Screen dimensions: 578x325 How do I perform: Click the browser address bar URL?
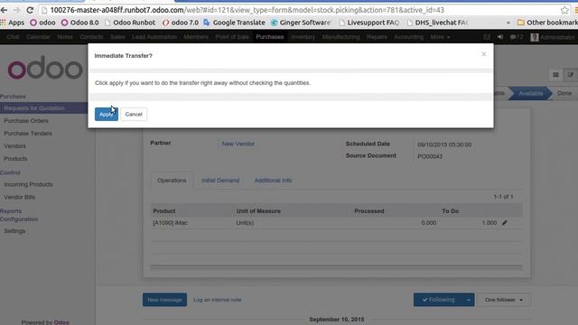pyautogui.click(x=247, y=10)
